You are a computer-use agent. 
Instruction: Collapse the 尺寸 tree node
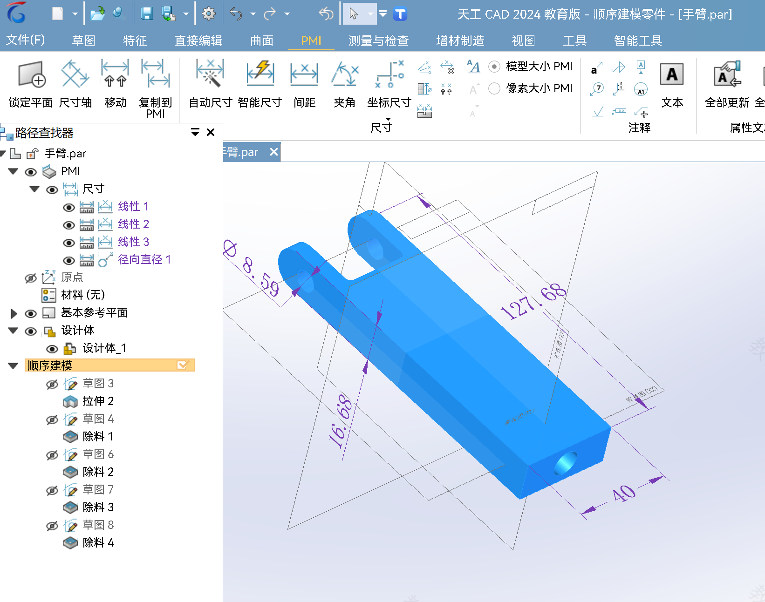click(34, 189)
